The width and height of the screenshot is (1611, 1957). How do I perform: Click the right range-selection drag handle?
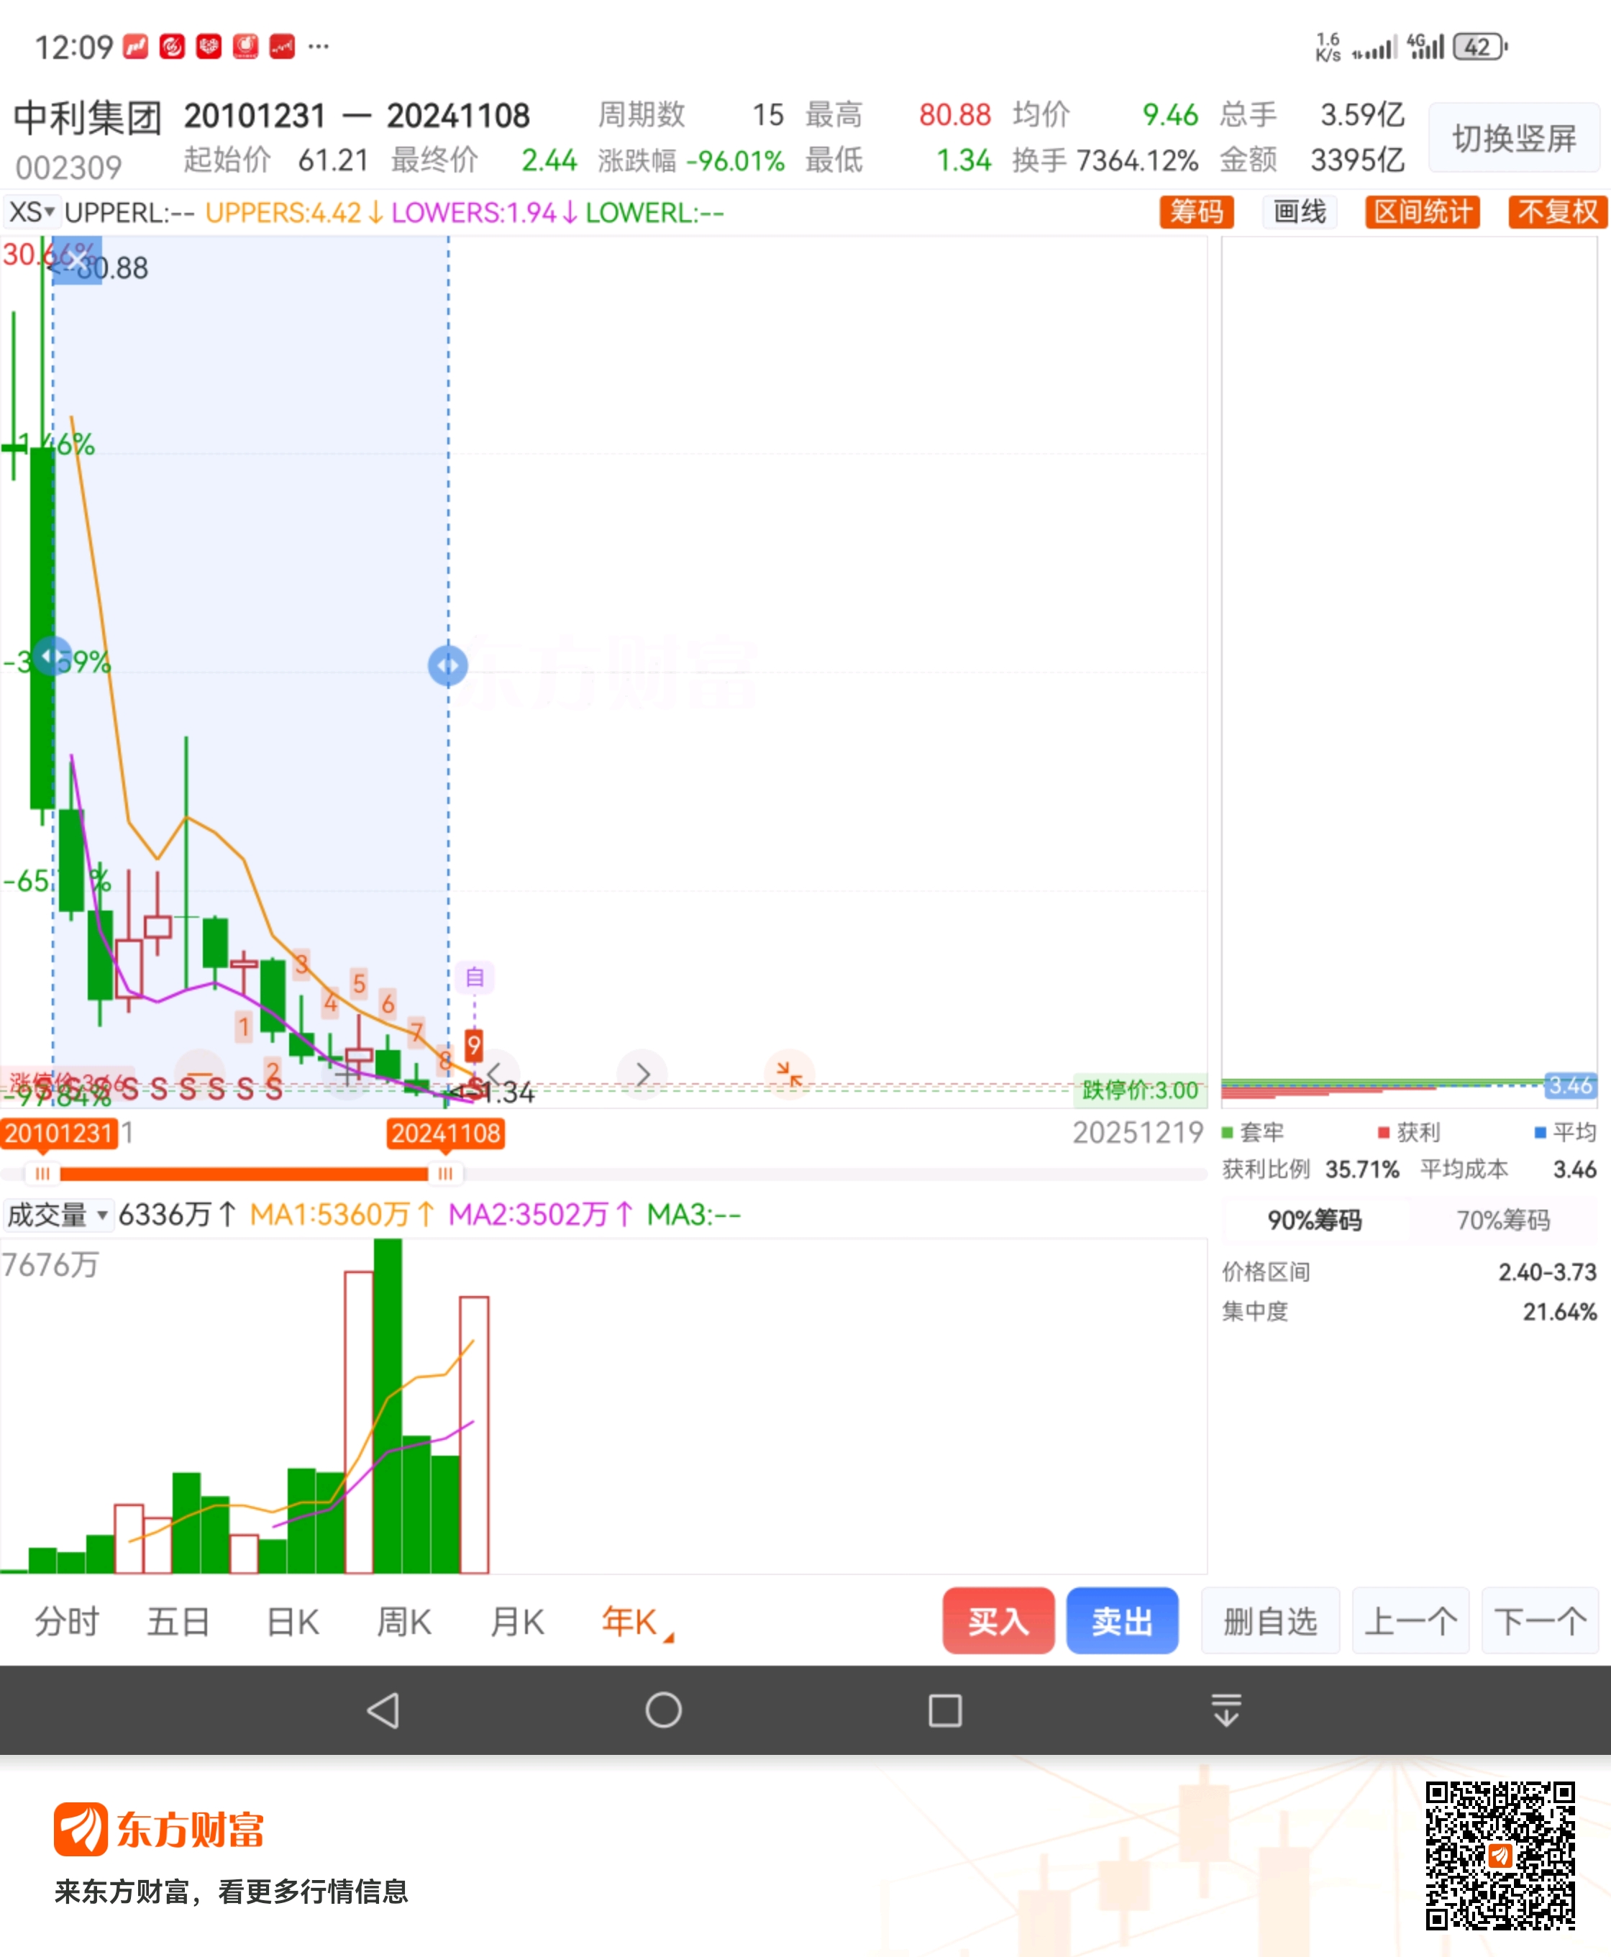click(447, 665)
